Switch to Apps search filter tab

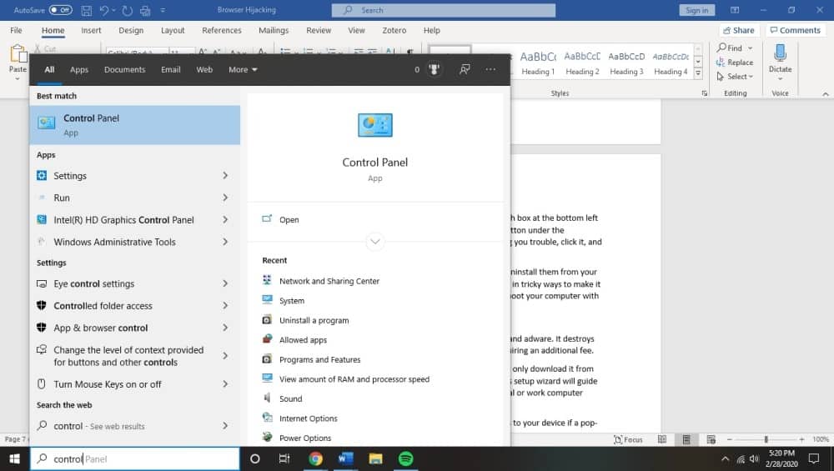(x=79, y=70)
